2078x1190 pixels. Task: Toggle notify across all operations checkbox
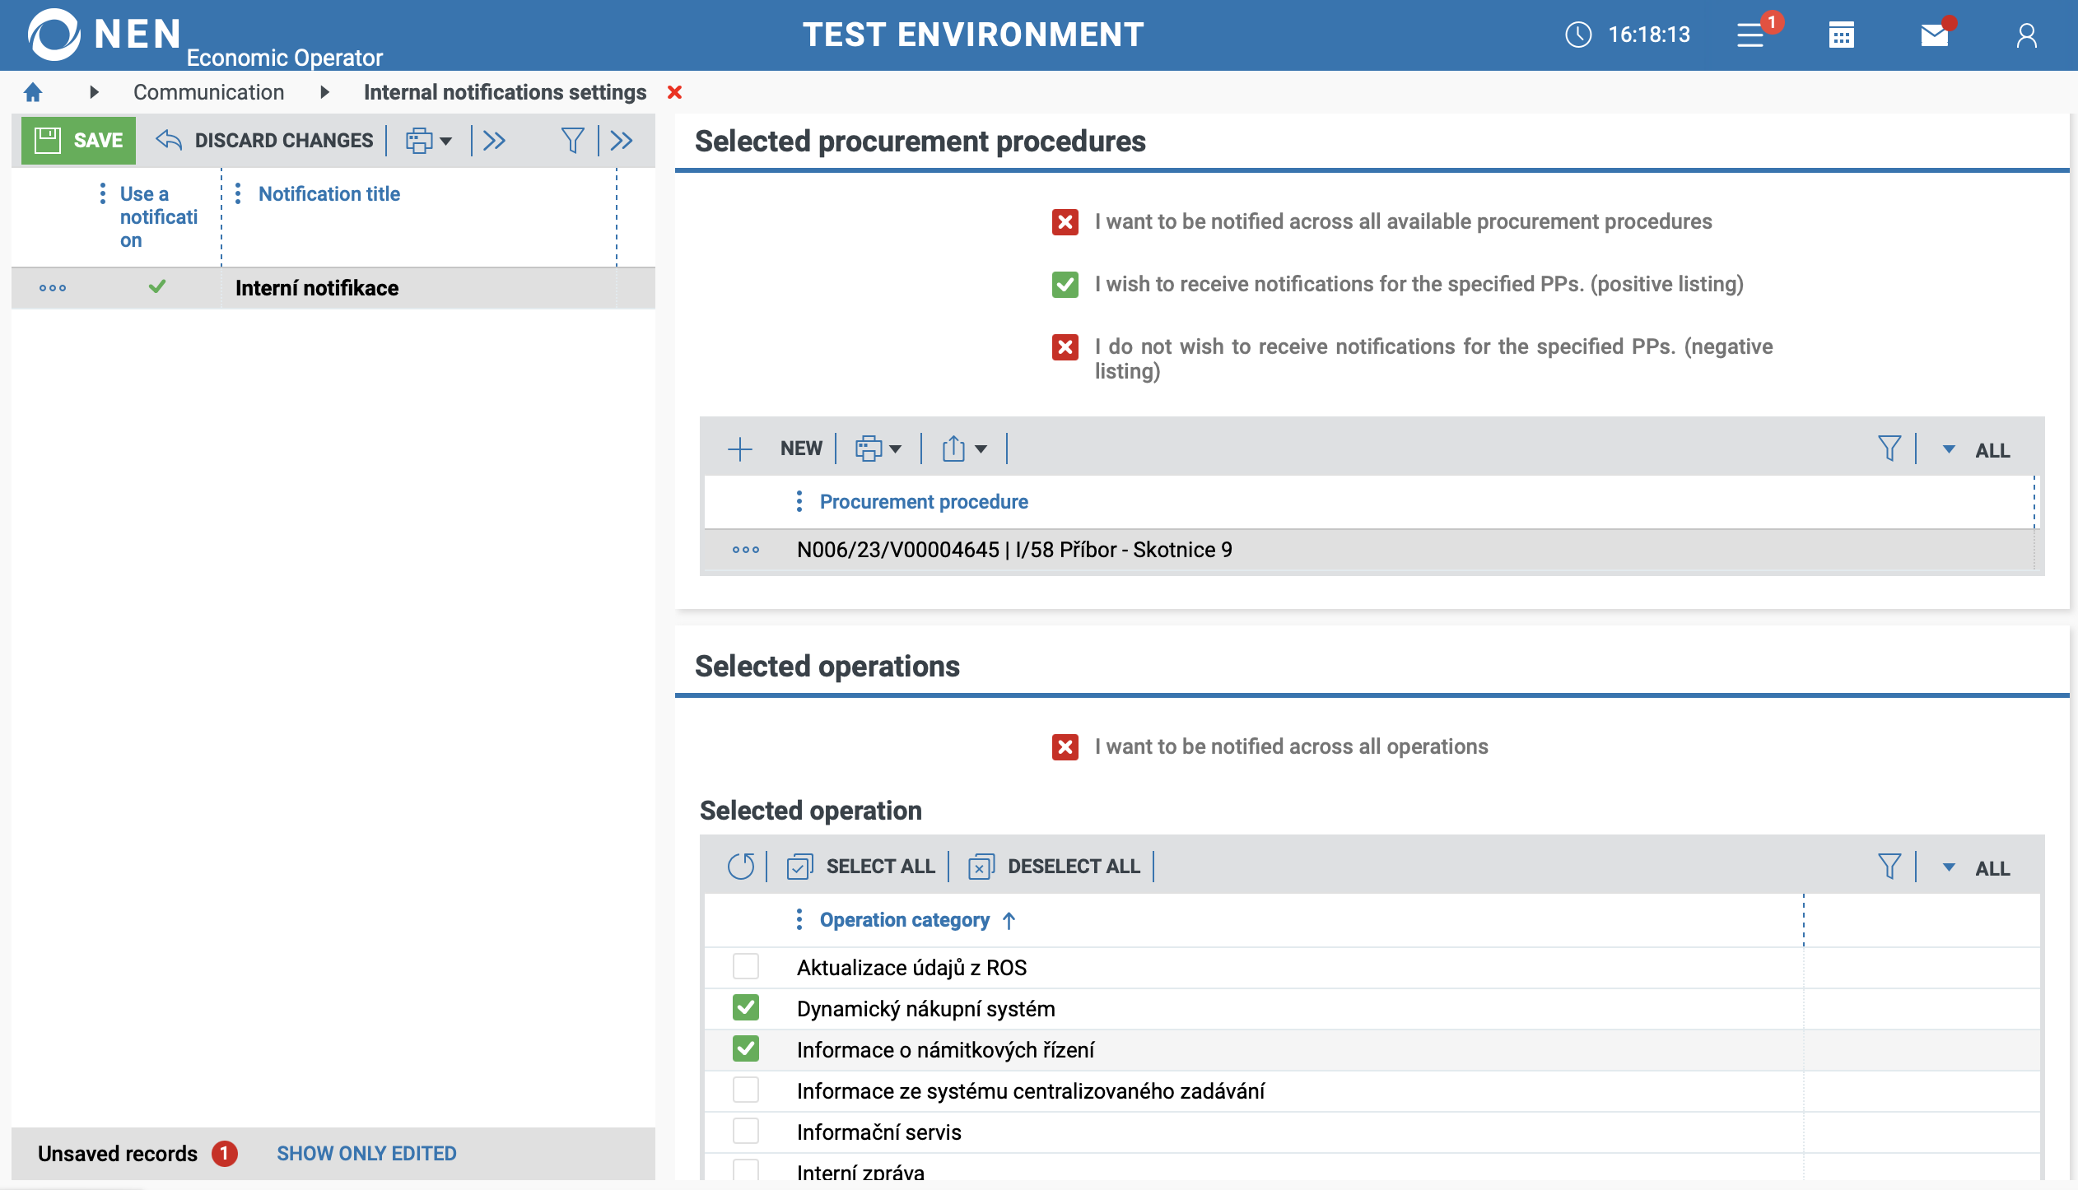pos(1065,746)
